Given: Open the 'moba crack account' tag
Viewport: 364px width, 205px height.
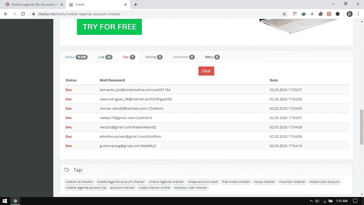Looking at the screenshot, I should 324,182.
